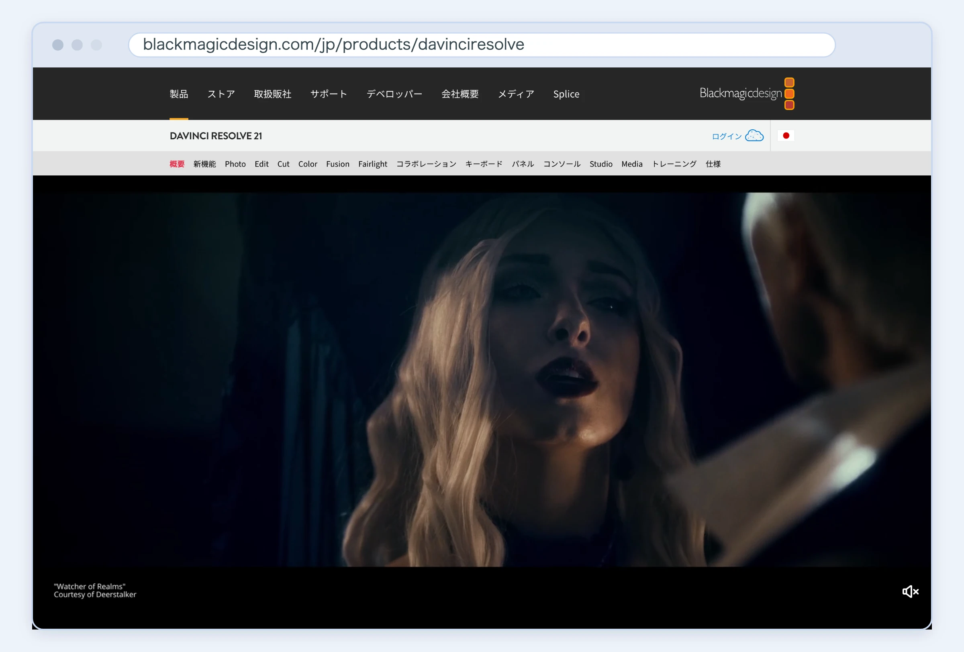Switch to the トレーニング tab

(674, 164)
